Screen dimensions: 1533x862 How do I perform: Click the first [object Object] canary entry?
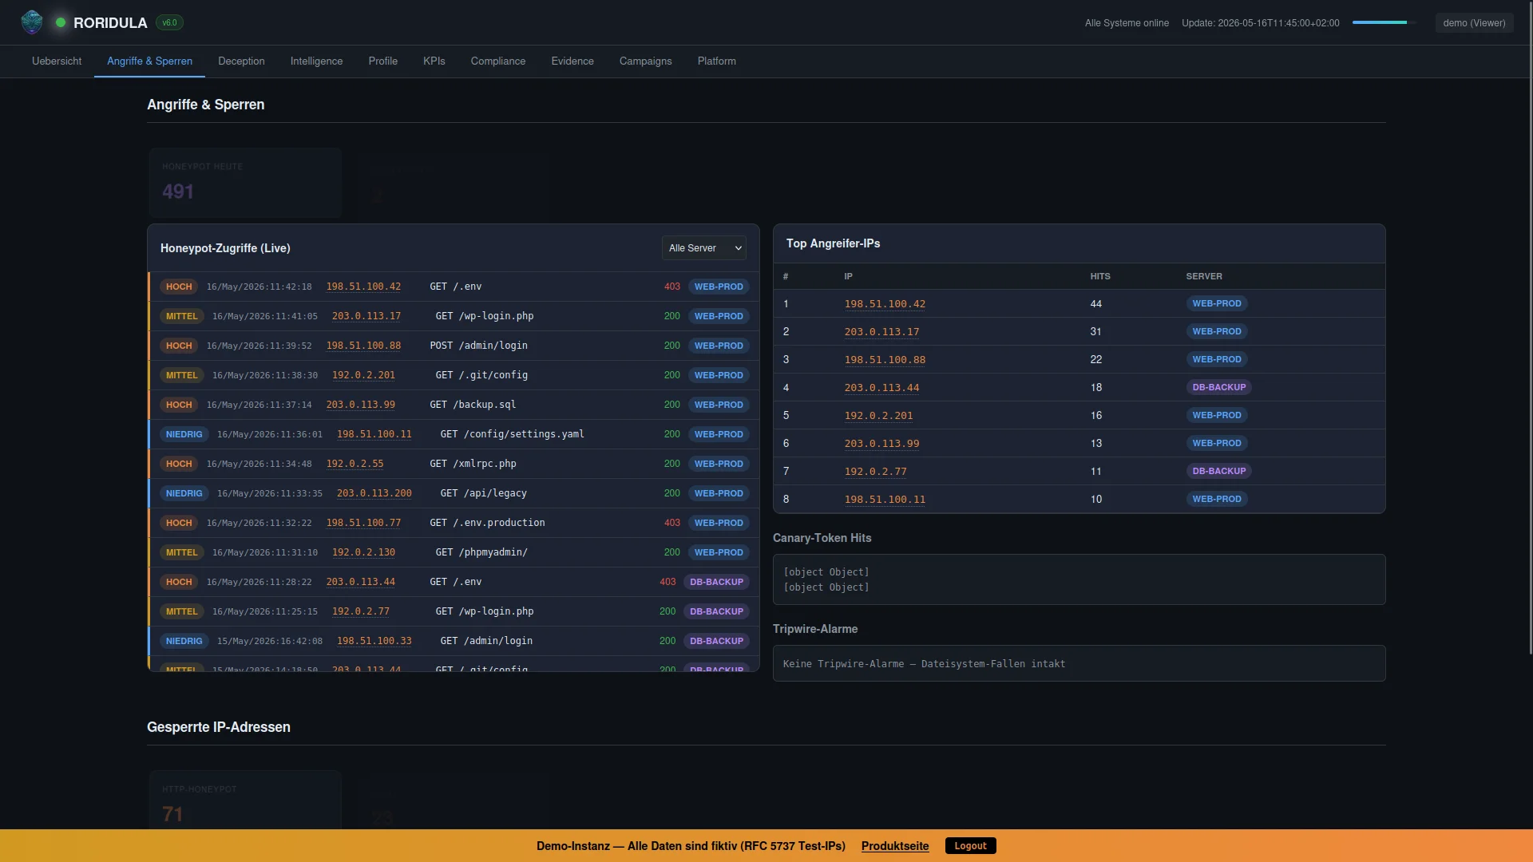pyautogui.click(x=826, y=572)
